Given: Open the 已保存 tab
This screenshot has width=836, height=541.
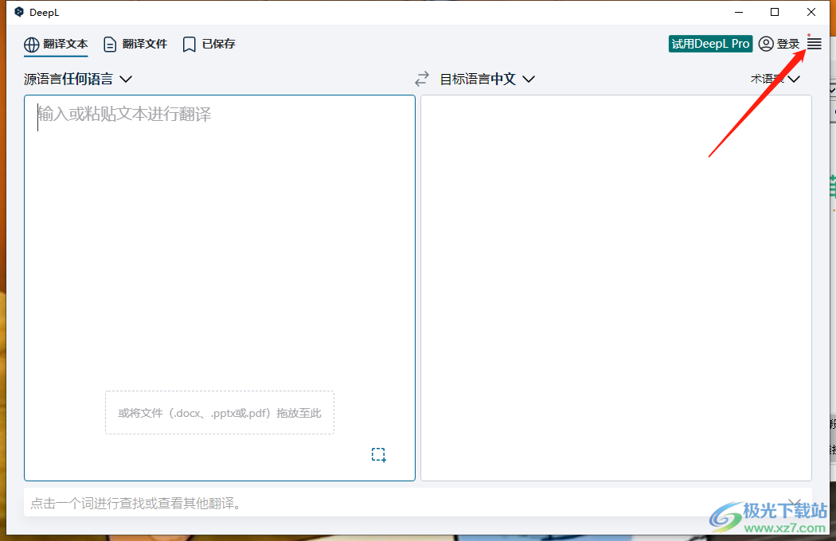Looking at the screenshot, I should [x=209, y=45].
